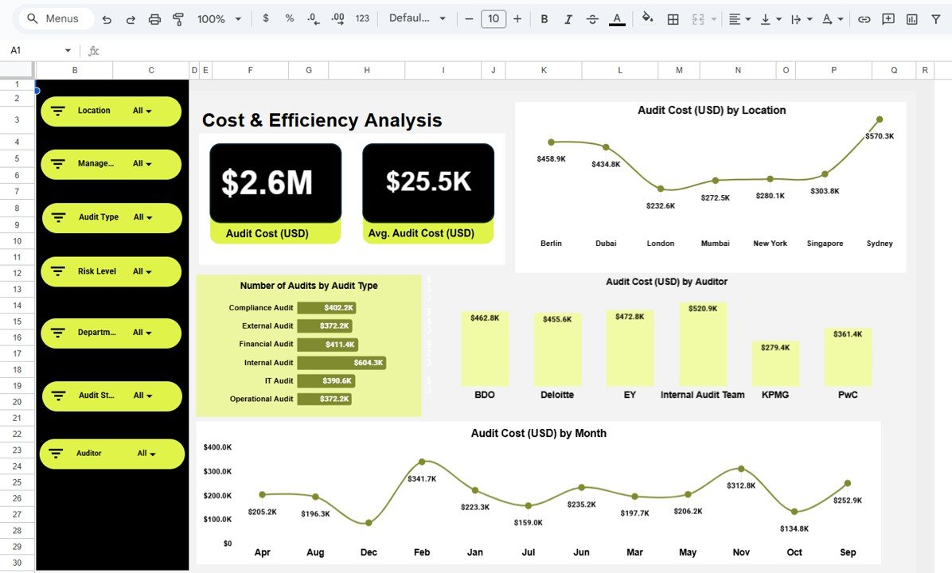Image resolution: width=952 pixels, height=573 pixels.
Task: Toggle bold formatting
Action: pos(544,18)
